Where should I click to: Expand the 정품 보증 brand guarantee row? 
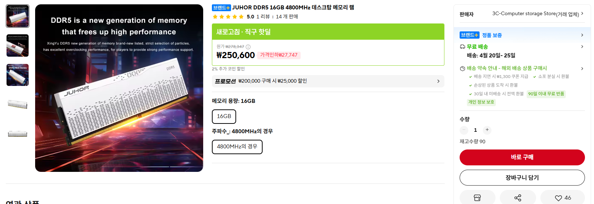tap(582, 35)
